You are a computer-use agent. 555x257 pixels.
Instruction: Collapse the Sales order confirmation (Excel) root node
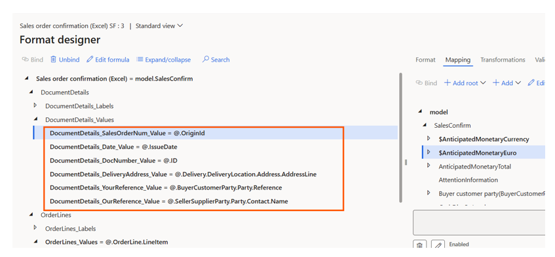27,79
